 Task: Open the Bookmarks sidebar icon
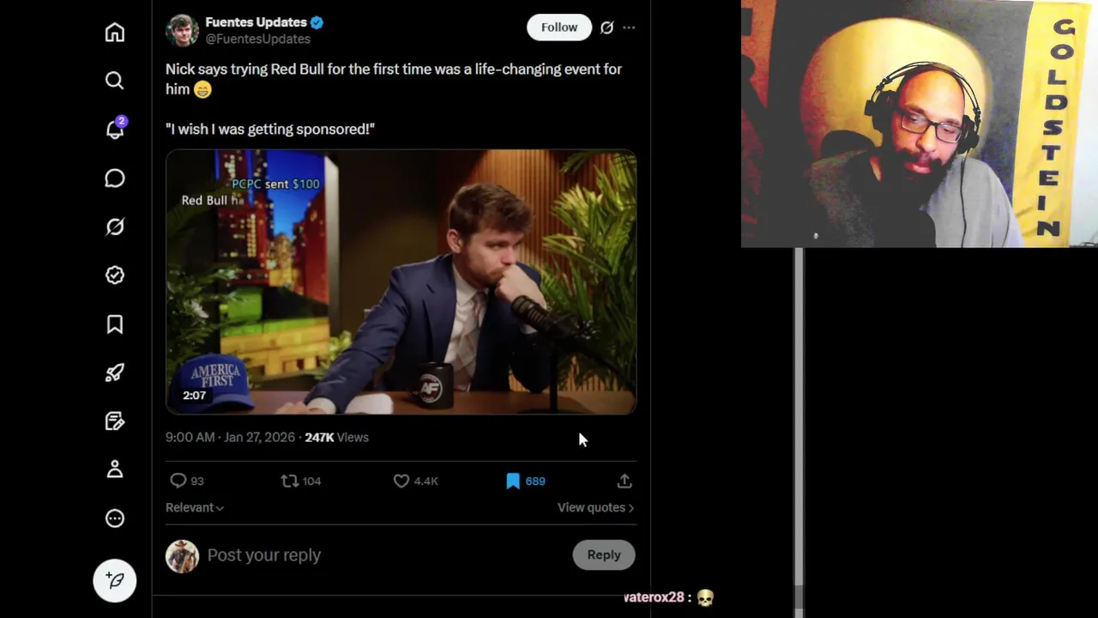115,324
